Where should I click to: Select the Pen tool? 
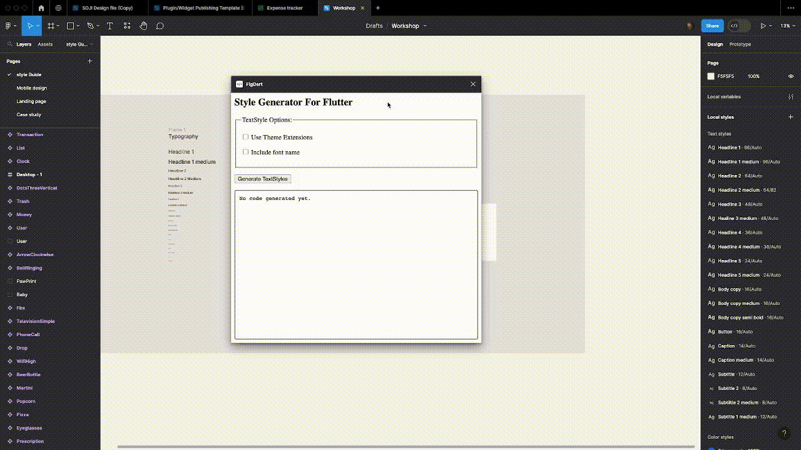coord(90,26)
